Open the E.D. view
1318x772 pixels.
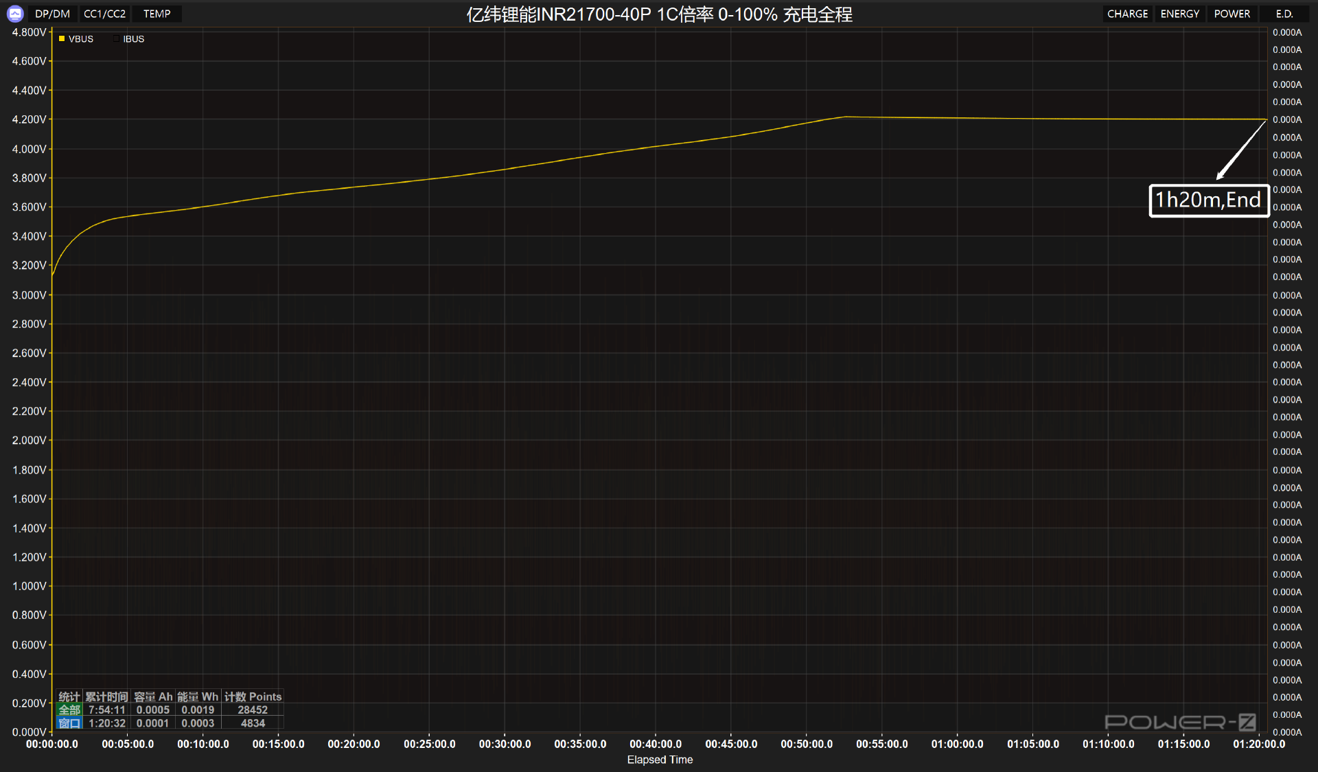1284,14
